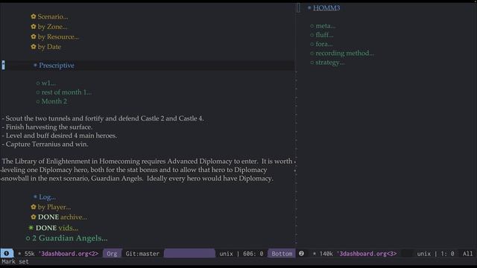Click the flower bullet beside by Resource...
477x268 pixels.
point(34,36)
